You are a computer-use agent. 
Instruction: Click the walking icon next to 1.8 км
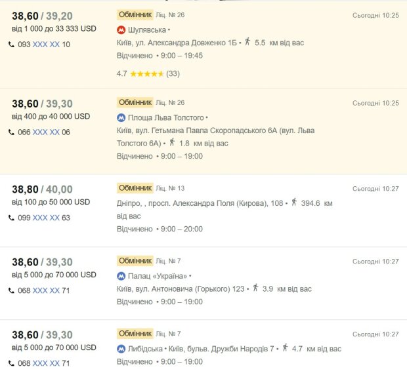pos(172,142)
